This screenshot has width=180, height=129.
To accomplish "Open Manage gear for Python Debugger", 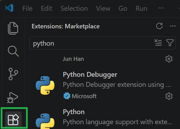I will (x=169, y=96).
